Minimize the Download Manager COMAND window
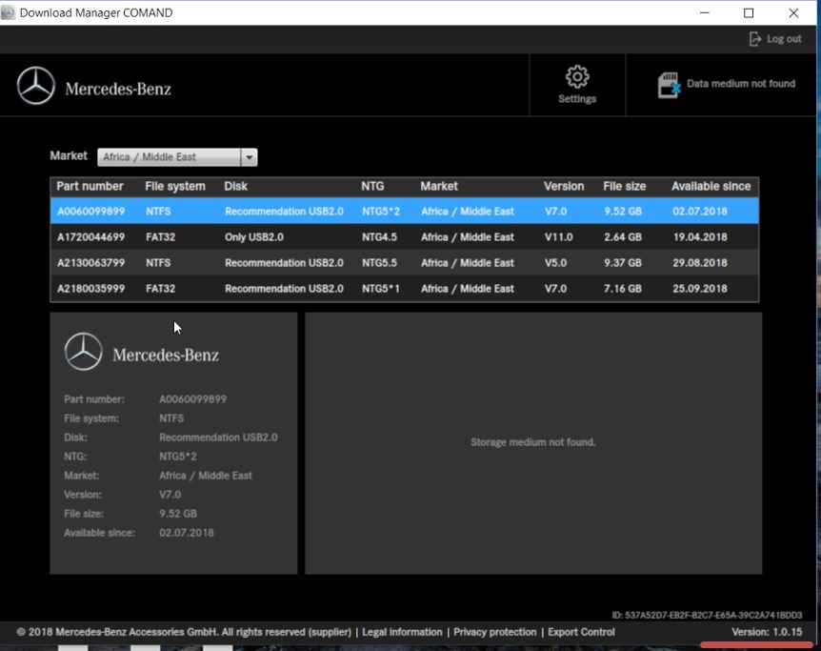The width and height of the screenshot is (821, 651). [705, 12]
